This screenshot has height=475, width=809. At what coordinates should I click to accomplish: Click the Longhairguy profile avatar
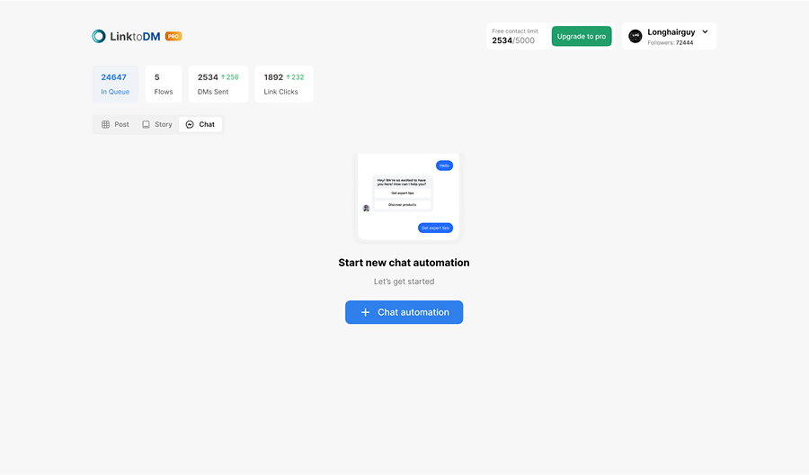point(636,36)
